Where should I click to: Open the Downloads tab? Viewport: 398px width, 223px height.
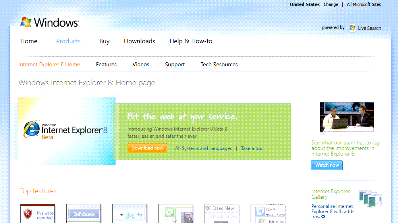tap(139, 41)
